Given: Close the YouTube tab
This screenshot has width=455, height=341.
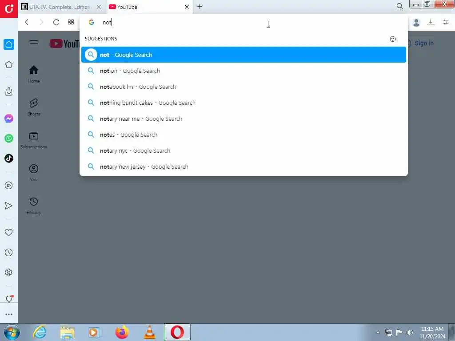Looking at the screenshot, I should [x=187, y=7].
